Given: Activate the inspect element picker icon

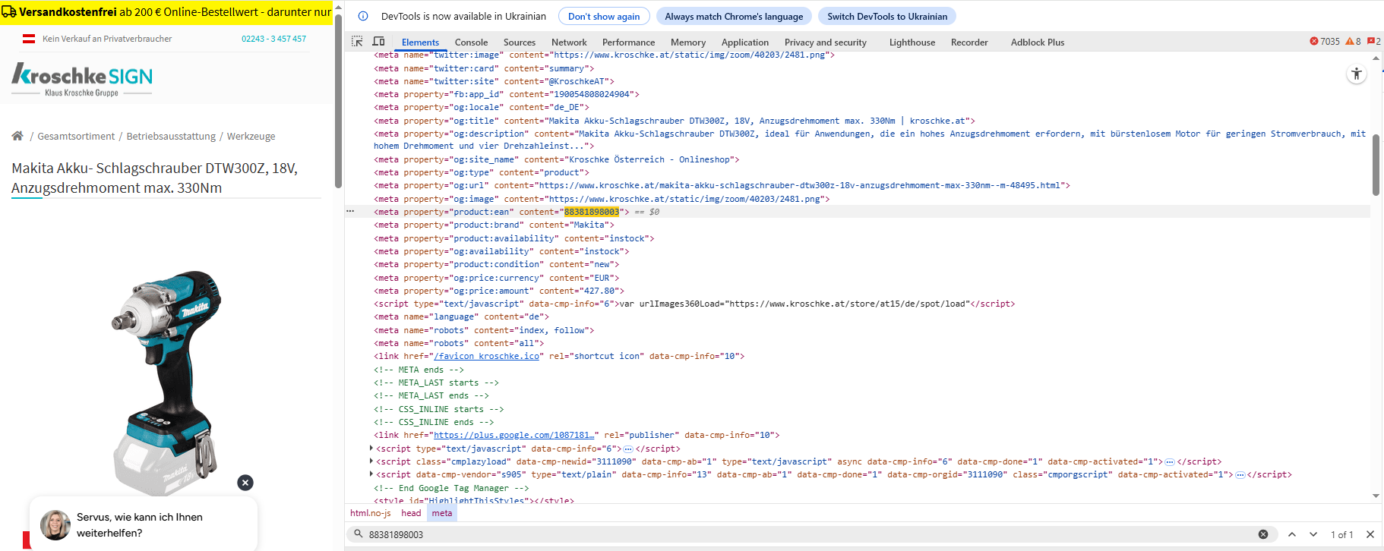Looking at the screenshot, I should 357,42.
